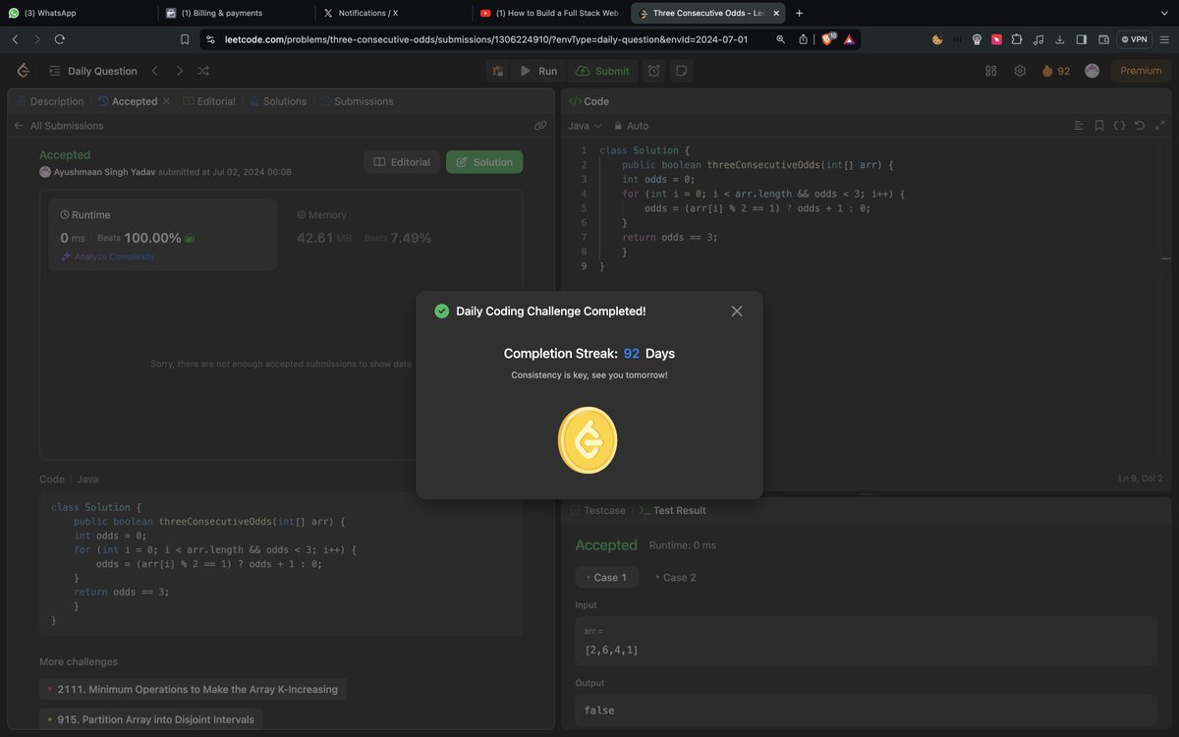Click the bookmark icon in editor toolbar
Screen dimensions: 1179x737
(x=1099, y=126)
